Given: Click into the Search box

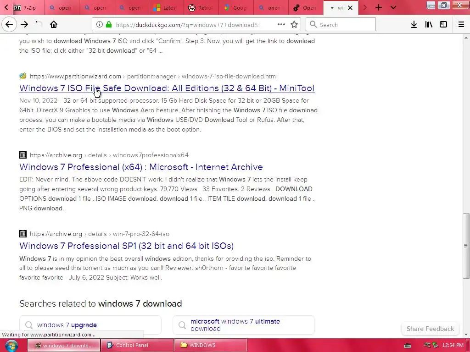Looking at the screenshot, I should tap(341, 25).
